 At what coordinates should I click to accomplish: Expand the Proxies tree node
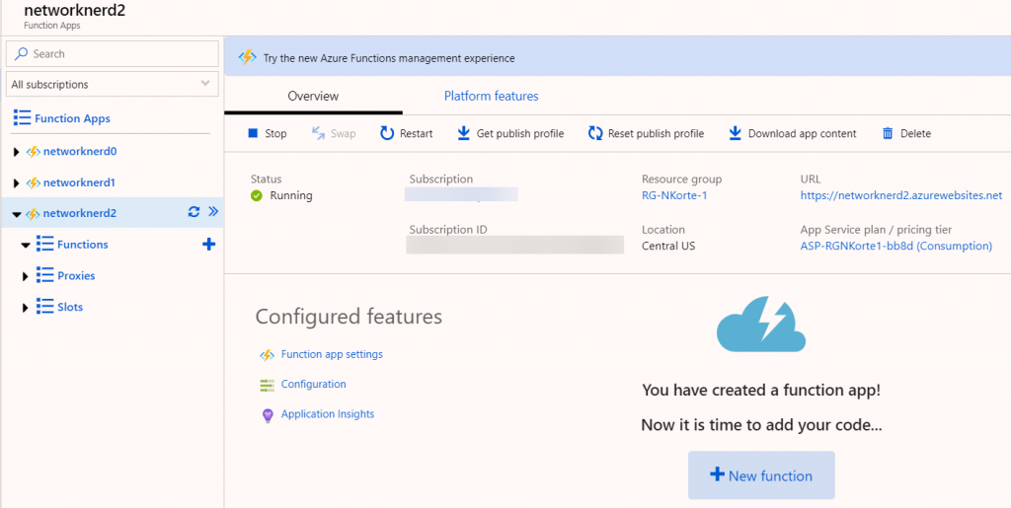[26, 276]
